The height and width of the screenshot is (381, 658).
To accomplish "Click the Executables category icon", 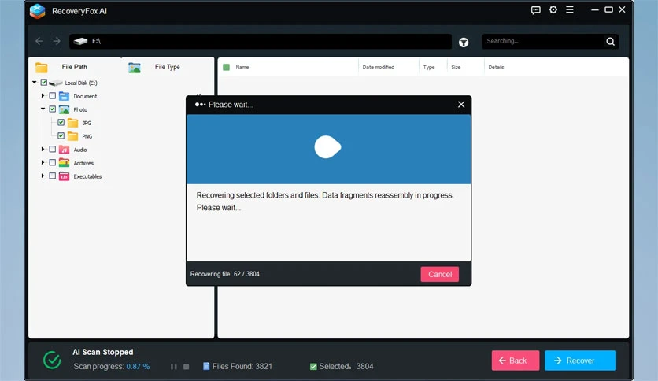I will [64, 176].
